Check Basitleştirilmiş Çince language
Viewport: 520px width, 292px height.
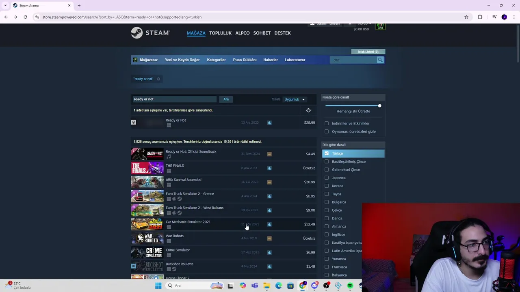click(327, 161)
